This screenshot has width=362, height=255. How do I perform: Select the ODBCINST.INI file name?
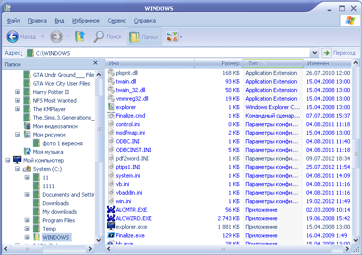pyautogui.click(x=133, y=150)
